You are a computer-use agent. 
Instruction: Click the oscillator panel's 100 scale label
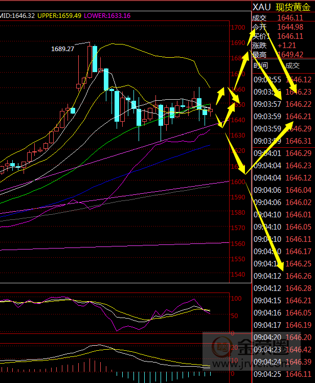click(236, 298)
